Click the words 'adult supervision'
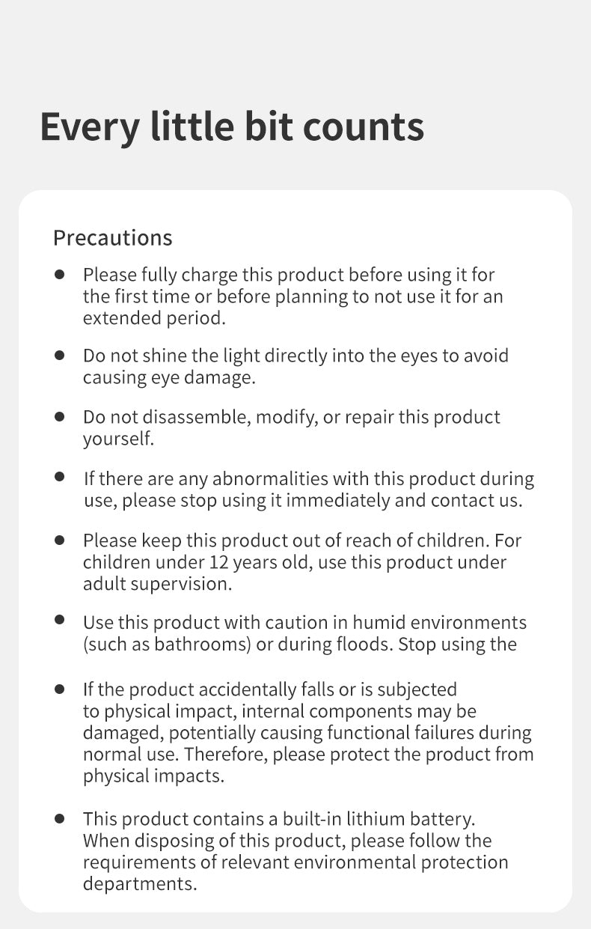Viewport: 591px width, 929px height. coord(157,584)
